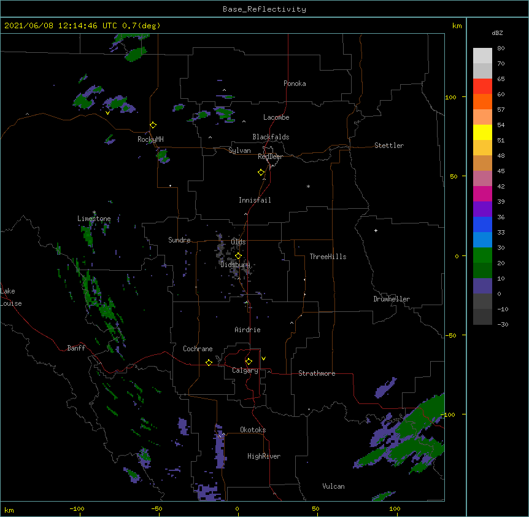Select the Drumheller label
The width and height of the screenshot is (529, 517).
392,299
